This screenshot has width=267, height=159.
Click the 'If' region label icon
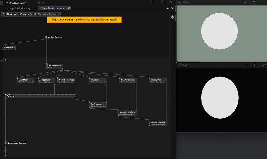point(2,60)
